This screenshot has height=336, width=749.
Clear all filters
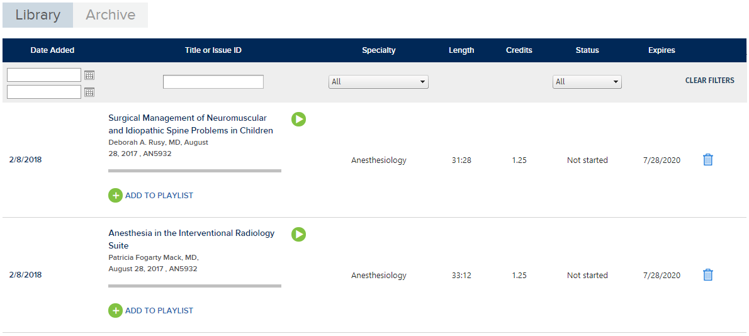710,81
